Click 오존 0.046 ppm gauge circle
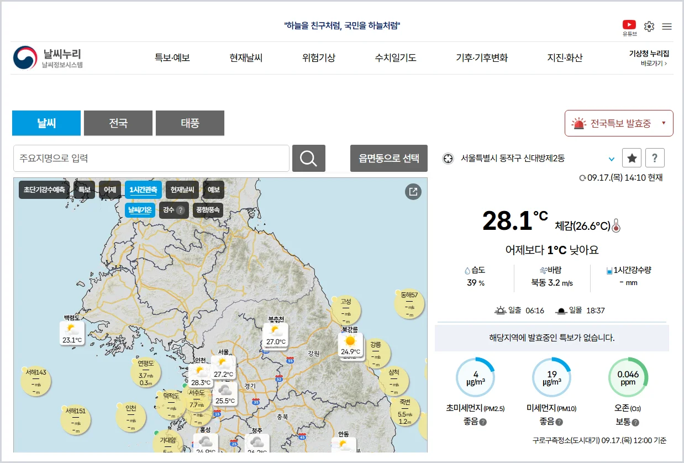Screen dimensions: 684x463 (628, 377)
